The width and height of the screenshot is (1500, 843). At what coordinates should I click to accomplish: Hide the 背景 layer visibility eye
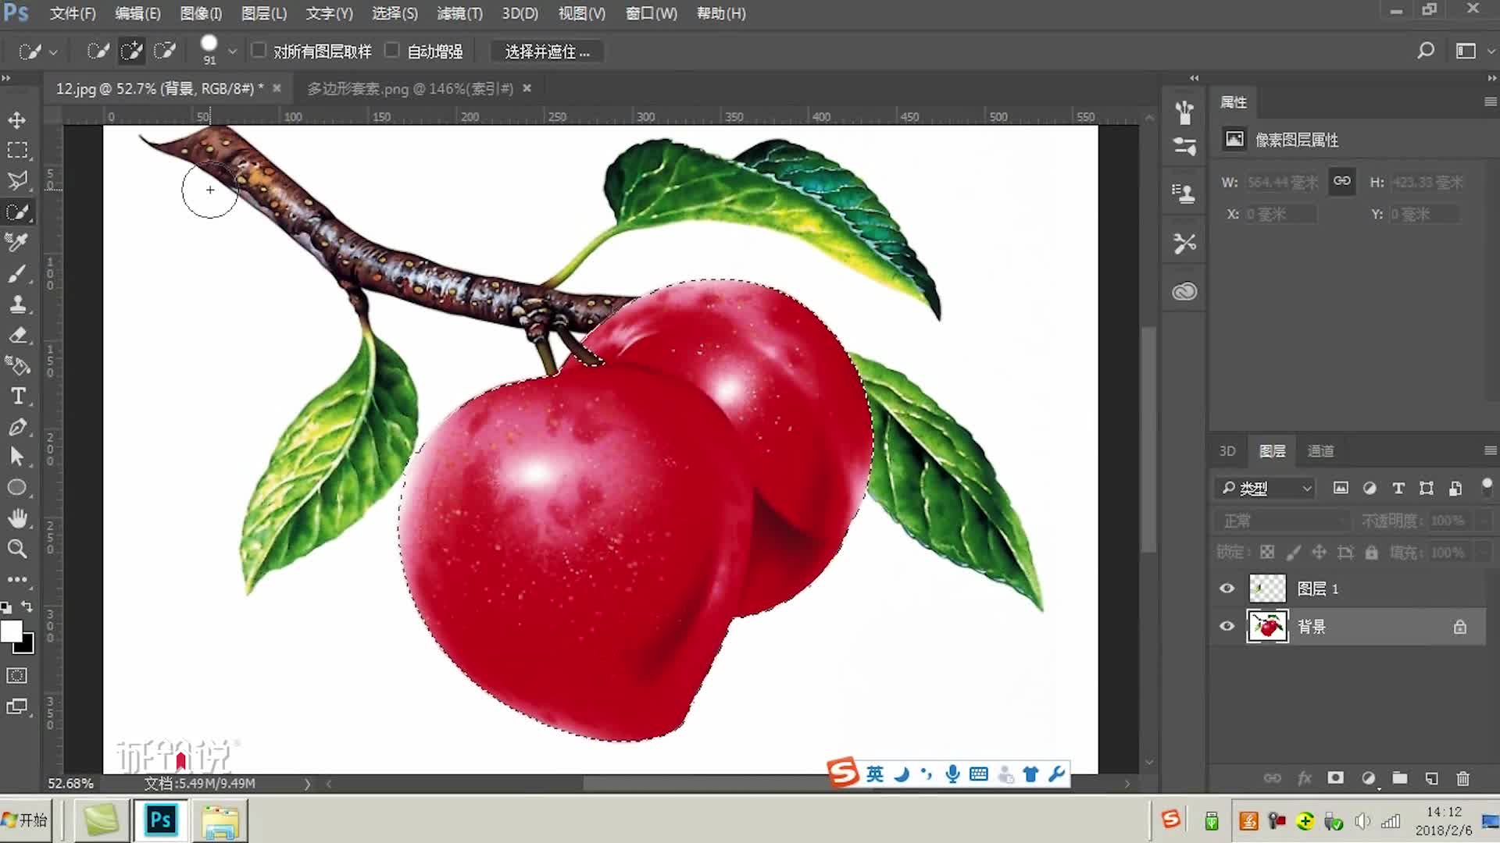(1227, 626)
